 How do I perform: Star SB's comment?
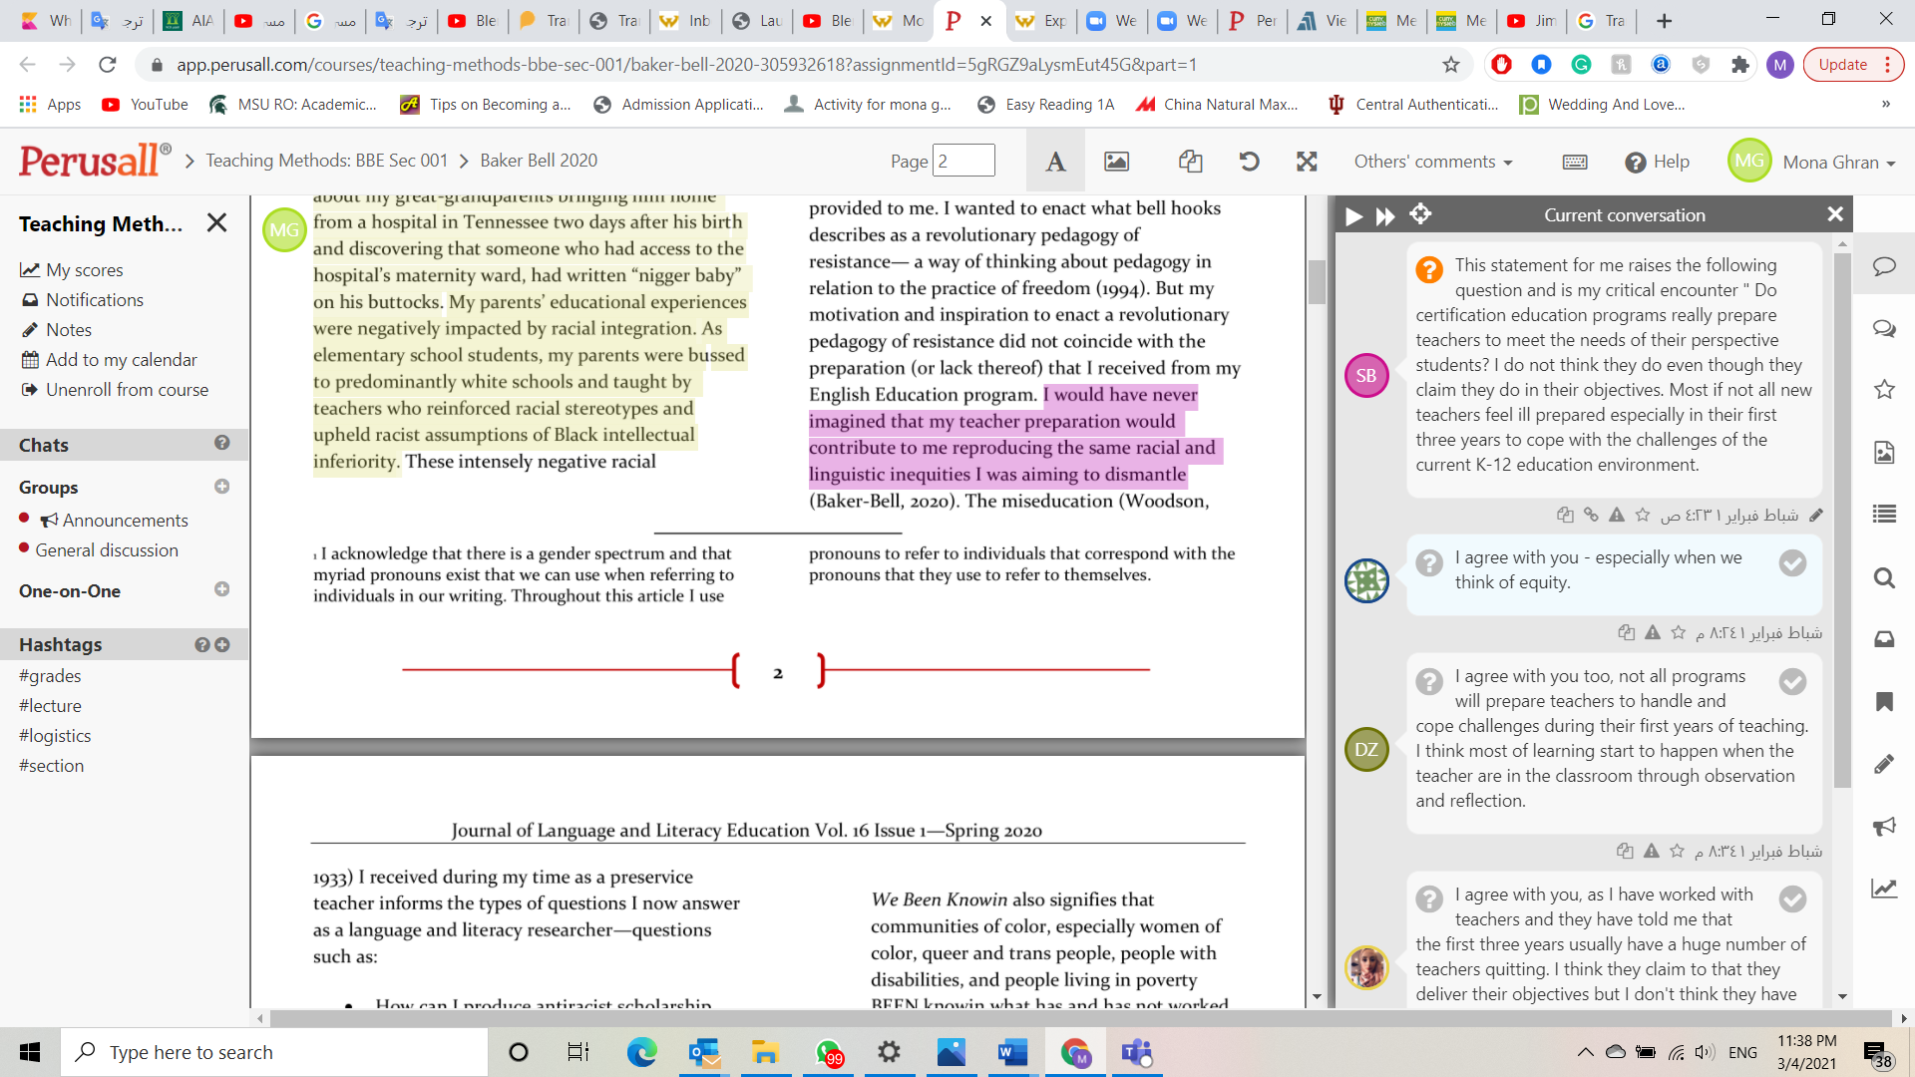tap(1643, 516)
